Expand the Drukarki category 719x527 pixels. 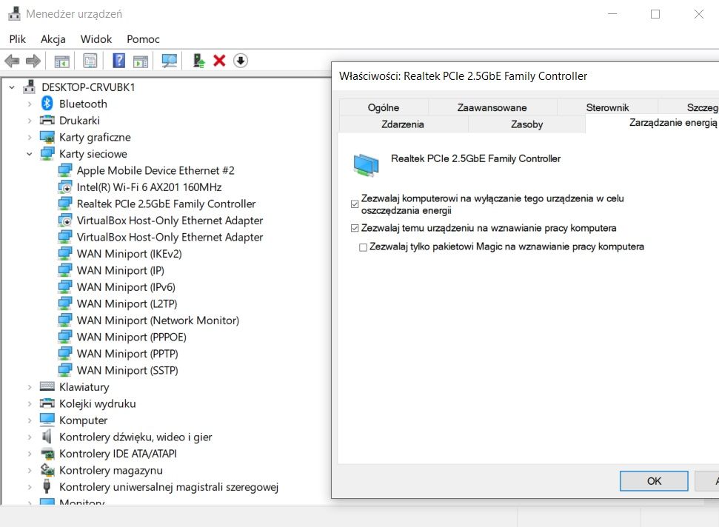30,121
